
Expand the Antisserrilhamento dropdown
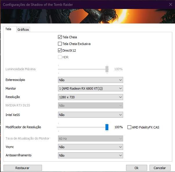click(x=90, y=155)
